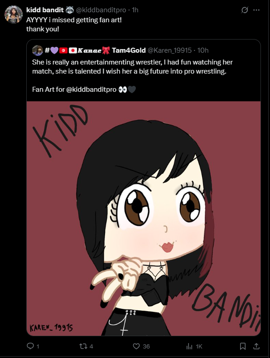Click the quoted post text about wrestler
This screenshot has width=270, height=358.
point(132,67)
